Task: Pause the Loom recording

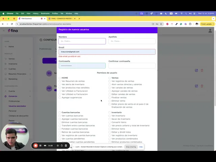Action: 40,145
